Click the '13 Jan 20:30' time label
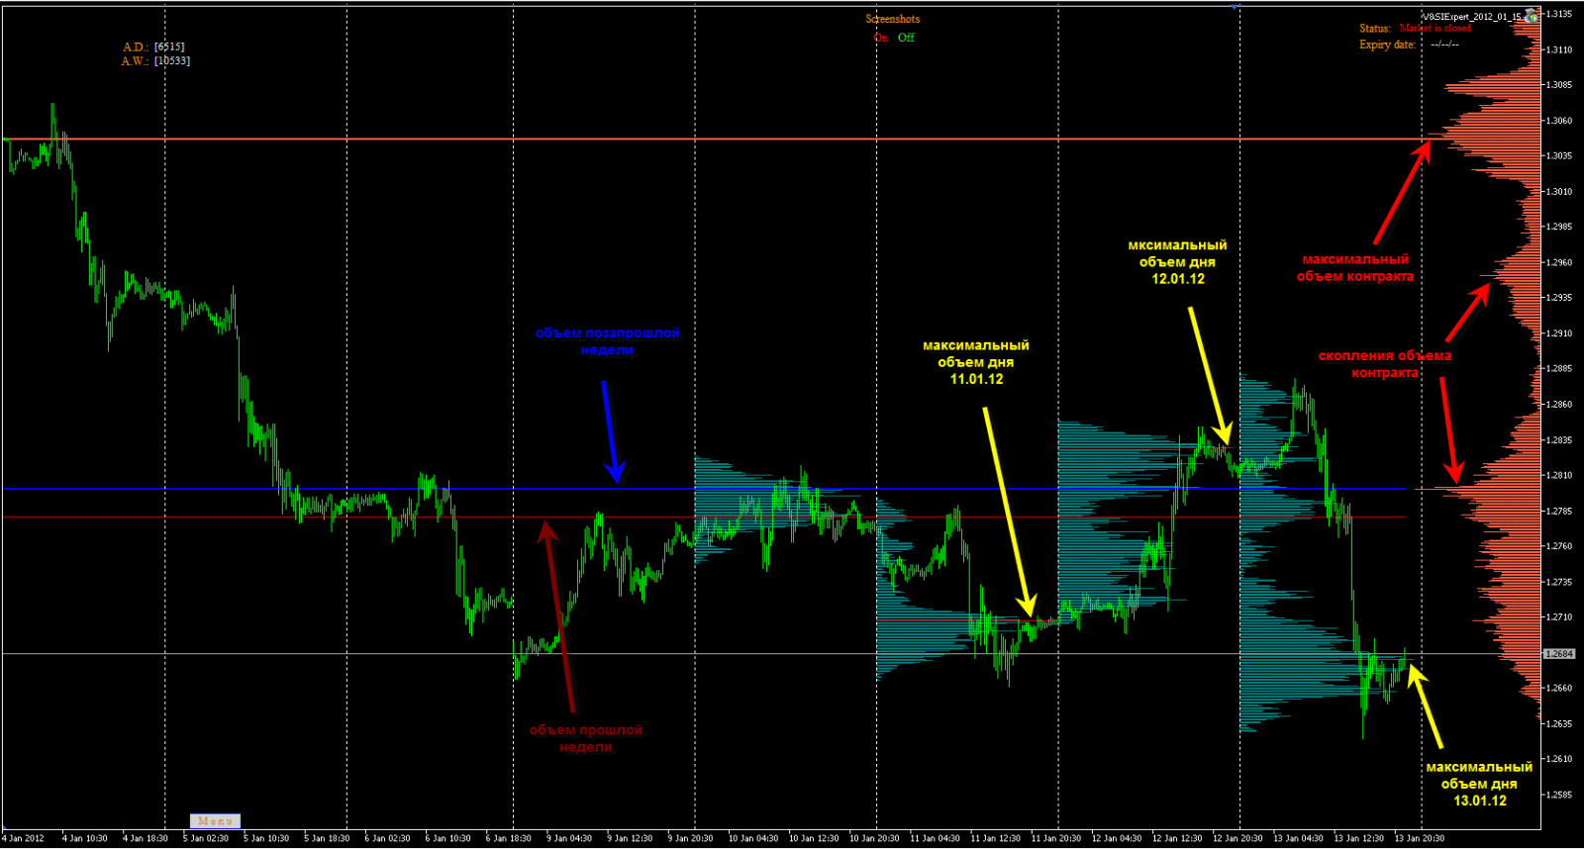1584x849 pixels. coord(1420,839)
